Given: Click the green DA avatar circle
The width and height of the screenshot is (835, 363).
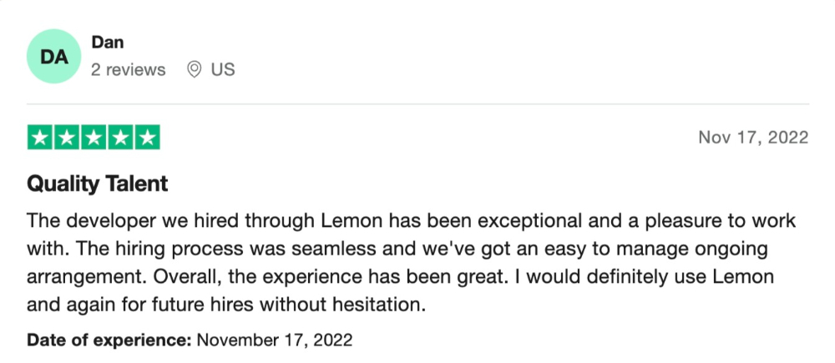Looking at the screenshot, I should (x=53, y=57).
